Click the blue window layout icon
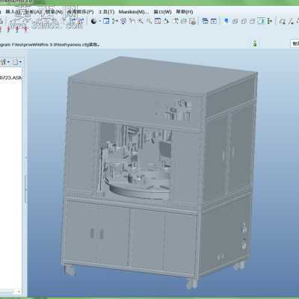 (x=205, y=21)
